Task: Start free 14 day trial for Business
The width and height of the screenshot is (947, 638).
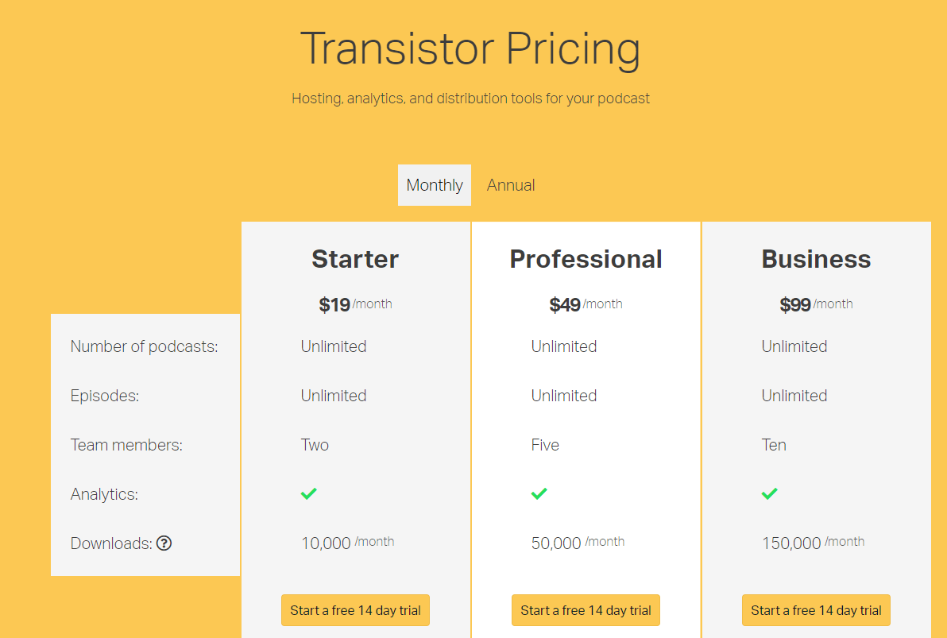Action: tap(816, 610)
